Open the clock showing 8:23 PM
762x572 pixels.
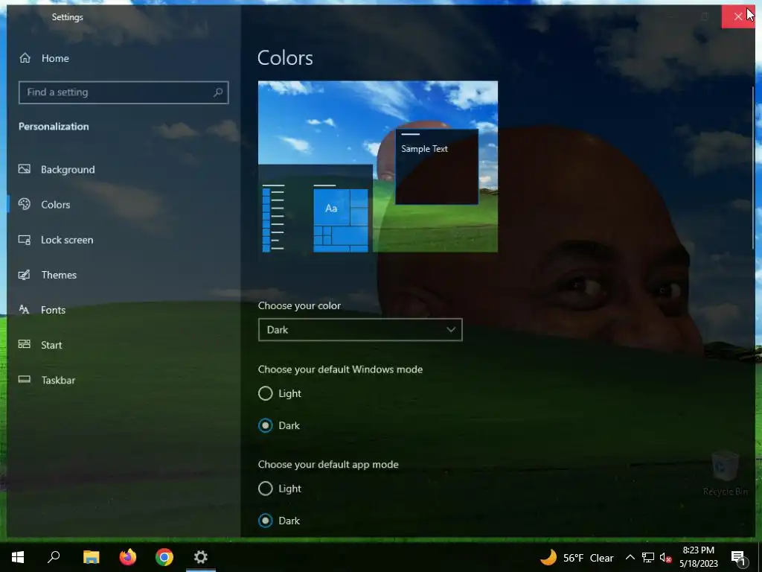698,557
